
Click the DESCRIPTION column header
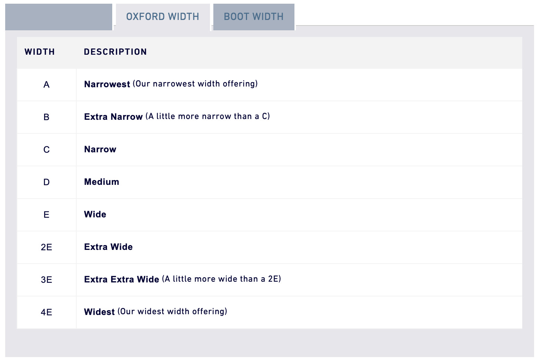pos(115,52)
